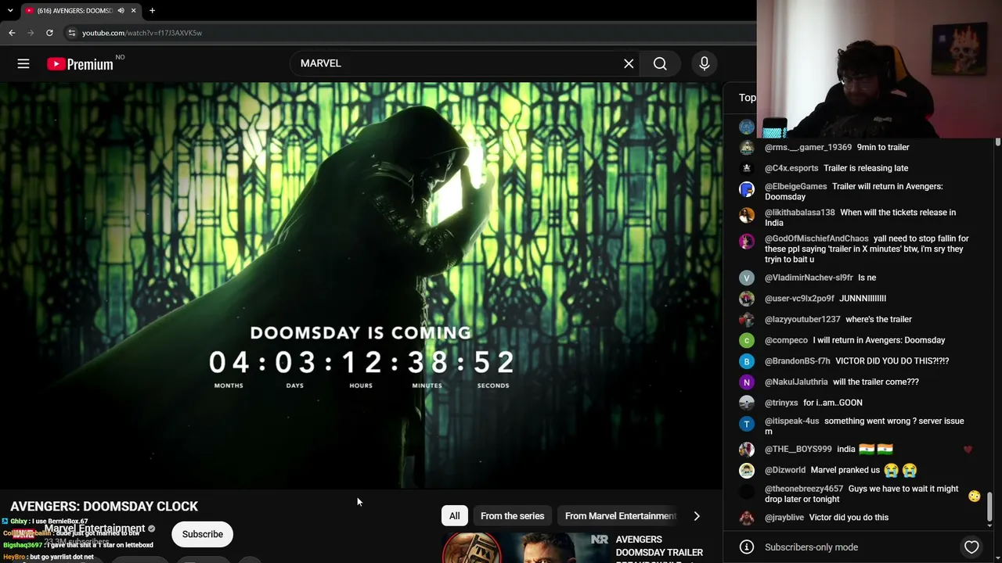Click the Doomsday countdown video player
This screenshot has height=563, width=1002.
click(x=361, y=285)
